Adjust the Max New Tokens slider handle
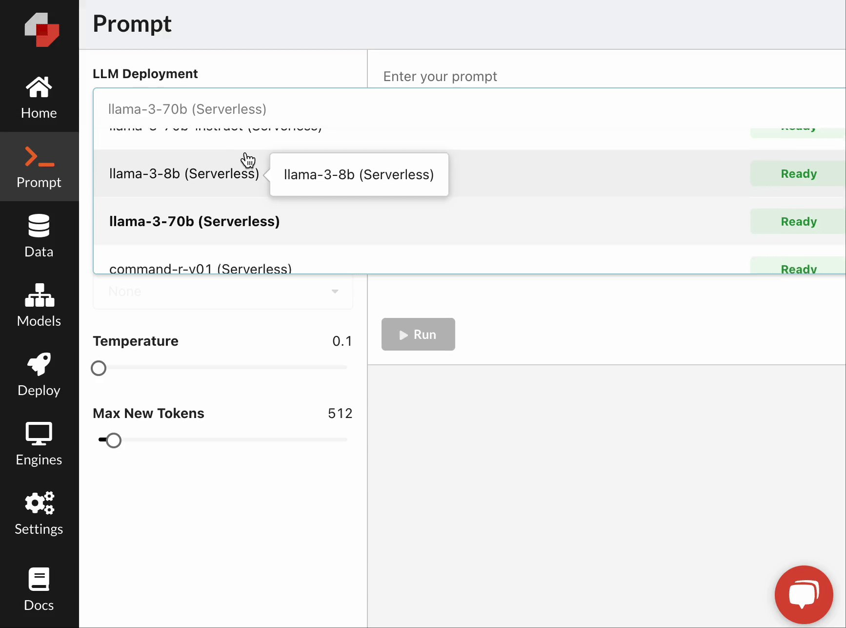This screenshot has height=628, width=846. pyautogui.click(x=114, y=440)
